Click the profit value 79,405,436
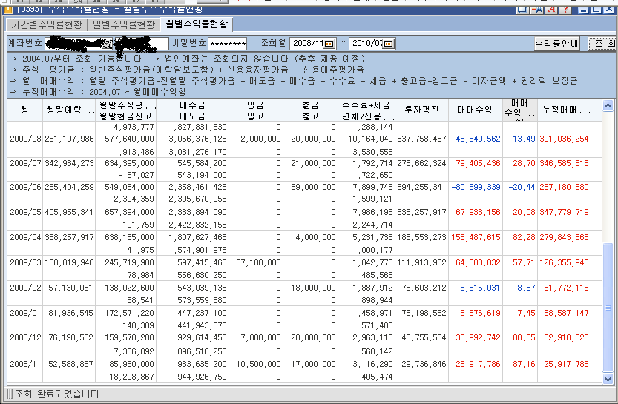Image resolution: width=618 pixels, height=404 pixels. point(478,163)
